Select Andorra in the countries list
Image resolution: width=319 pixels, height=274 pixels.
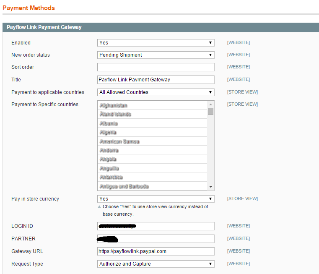tap(152, 150)
